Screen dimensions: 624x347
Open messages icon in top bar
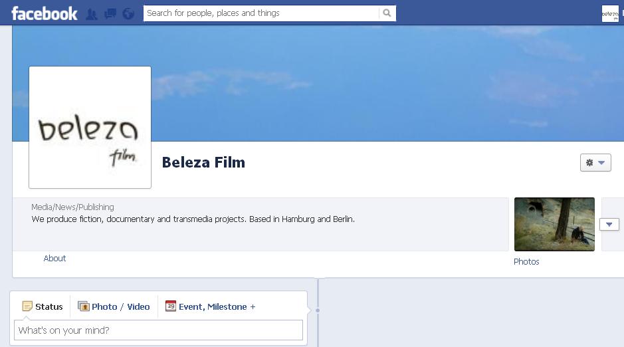(x=110, y=14)
